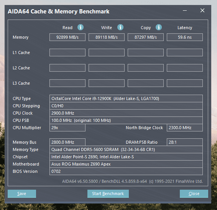Click the AIDA64 v6.50.5800 version text
The image size is (217, 210).
132,181
